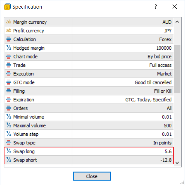
Task: Select the Swap long label
Action: pos(24,152)
